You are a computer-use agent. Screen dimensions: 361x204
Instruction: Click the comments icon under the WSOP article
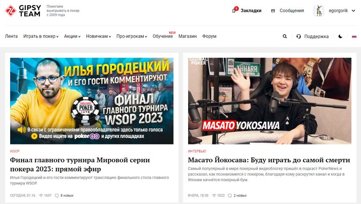coord(57,196)
